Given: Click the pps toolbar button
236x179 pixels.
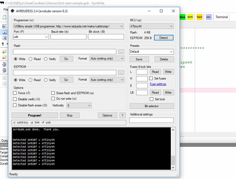Looking at the screenshot, I should [209, 17].
